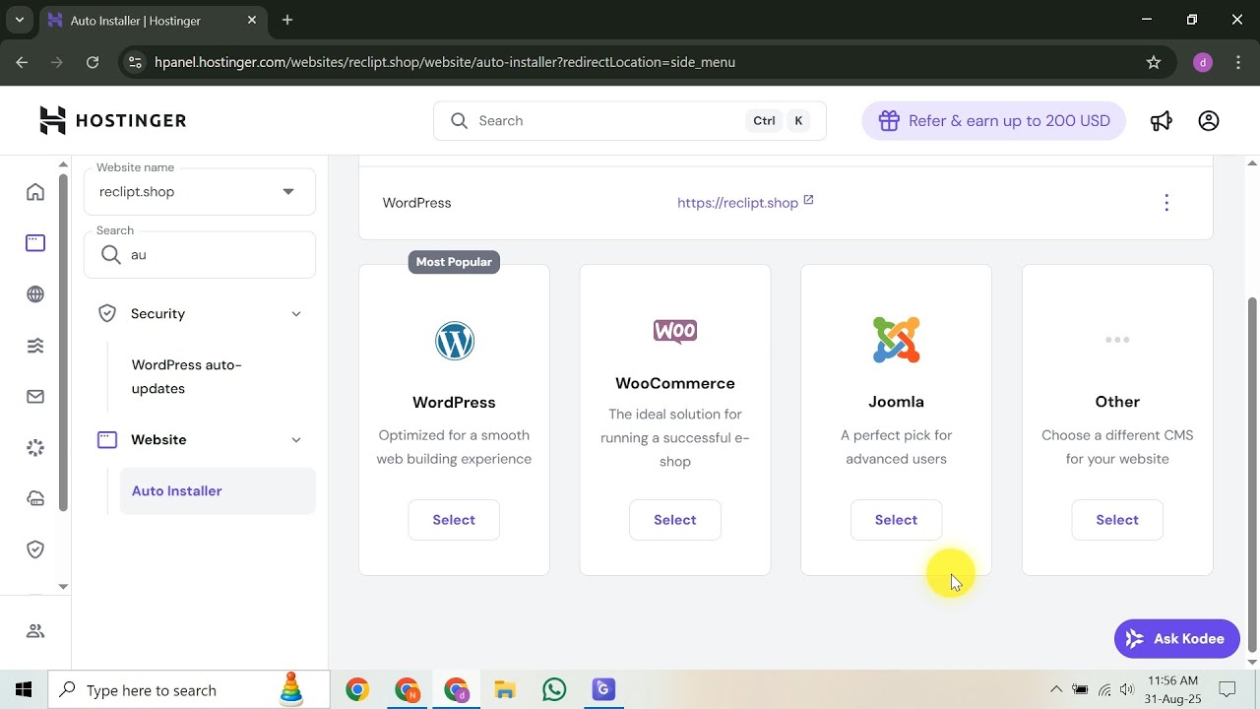
Task: Click the Hostinger logo
Action: 112,120
